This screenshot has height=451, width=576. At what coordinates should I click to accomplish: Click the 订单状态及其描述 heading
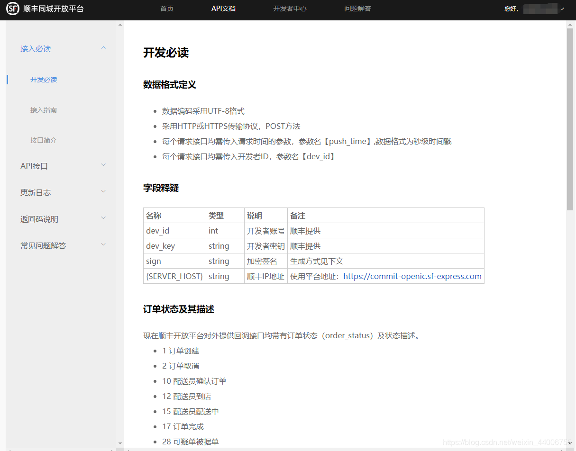[179, 309]
